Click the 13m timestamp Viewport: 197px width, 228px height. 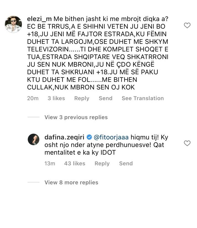coord(50,163)
